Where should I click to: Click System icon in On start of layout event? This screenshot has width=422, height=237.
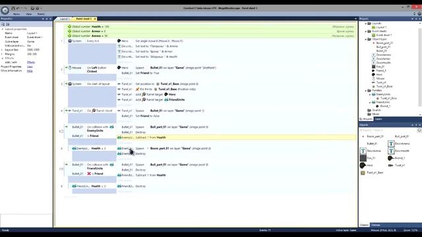(70, 84)
